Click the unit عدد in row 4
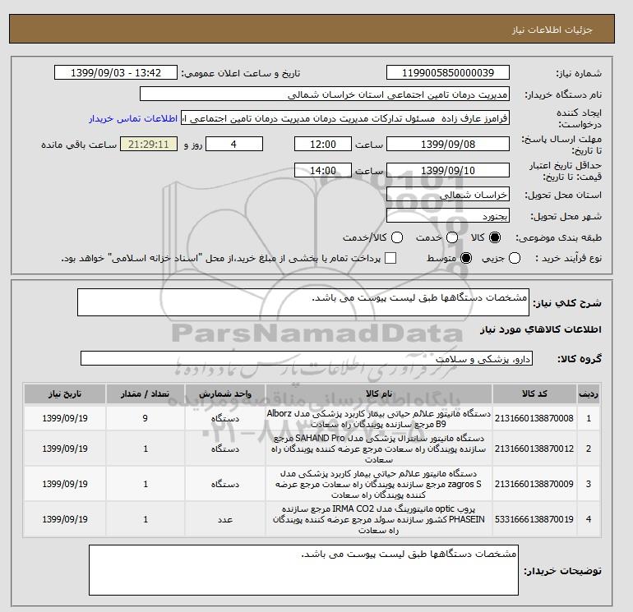Image resolution: width=633 pixels, height=612 pixels. 225,520
